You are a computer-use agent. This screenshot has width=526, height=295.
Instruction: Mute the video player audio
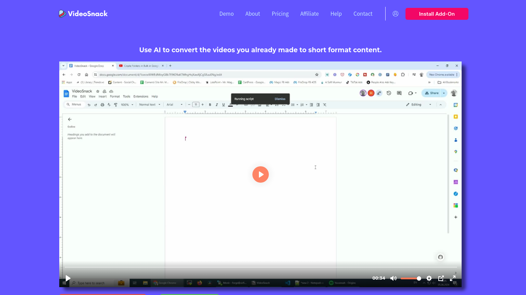tap(393, 278)
